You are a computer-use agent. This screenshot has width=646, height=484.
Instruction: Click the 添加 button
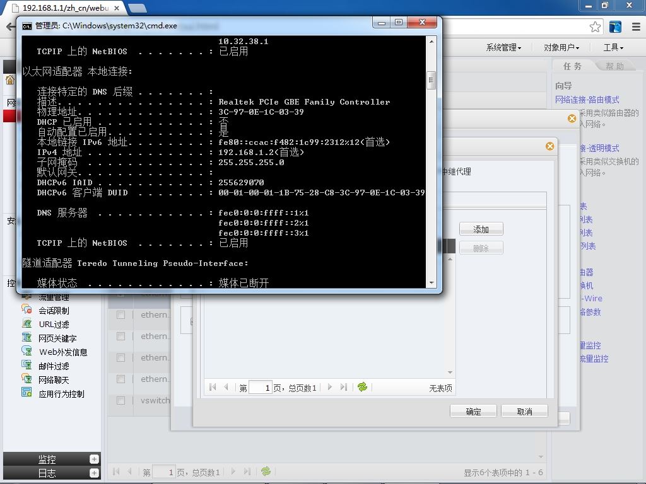coord(481,229)
